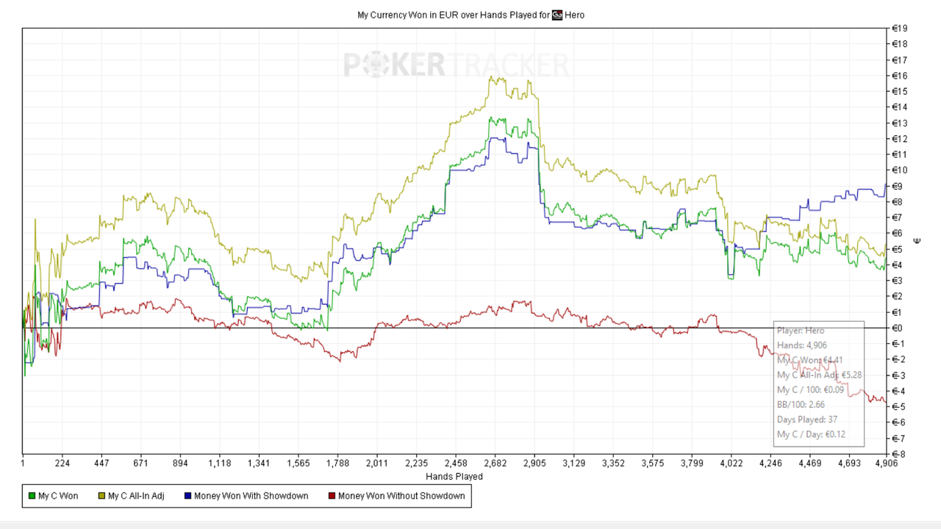The height and width of the screenshot is (529, 941).
Task: Click the "1,118" x-axis tick label
Action: coord(220,464)
